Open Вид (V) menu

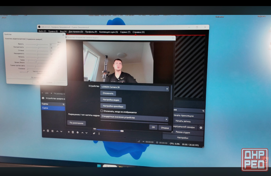coord(63,31)
